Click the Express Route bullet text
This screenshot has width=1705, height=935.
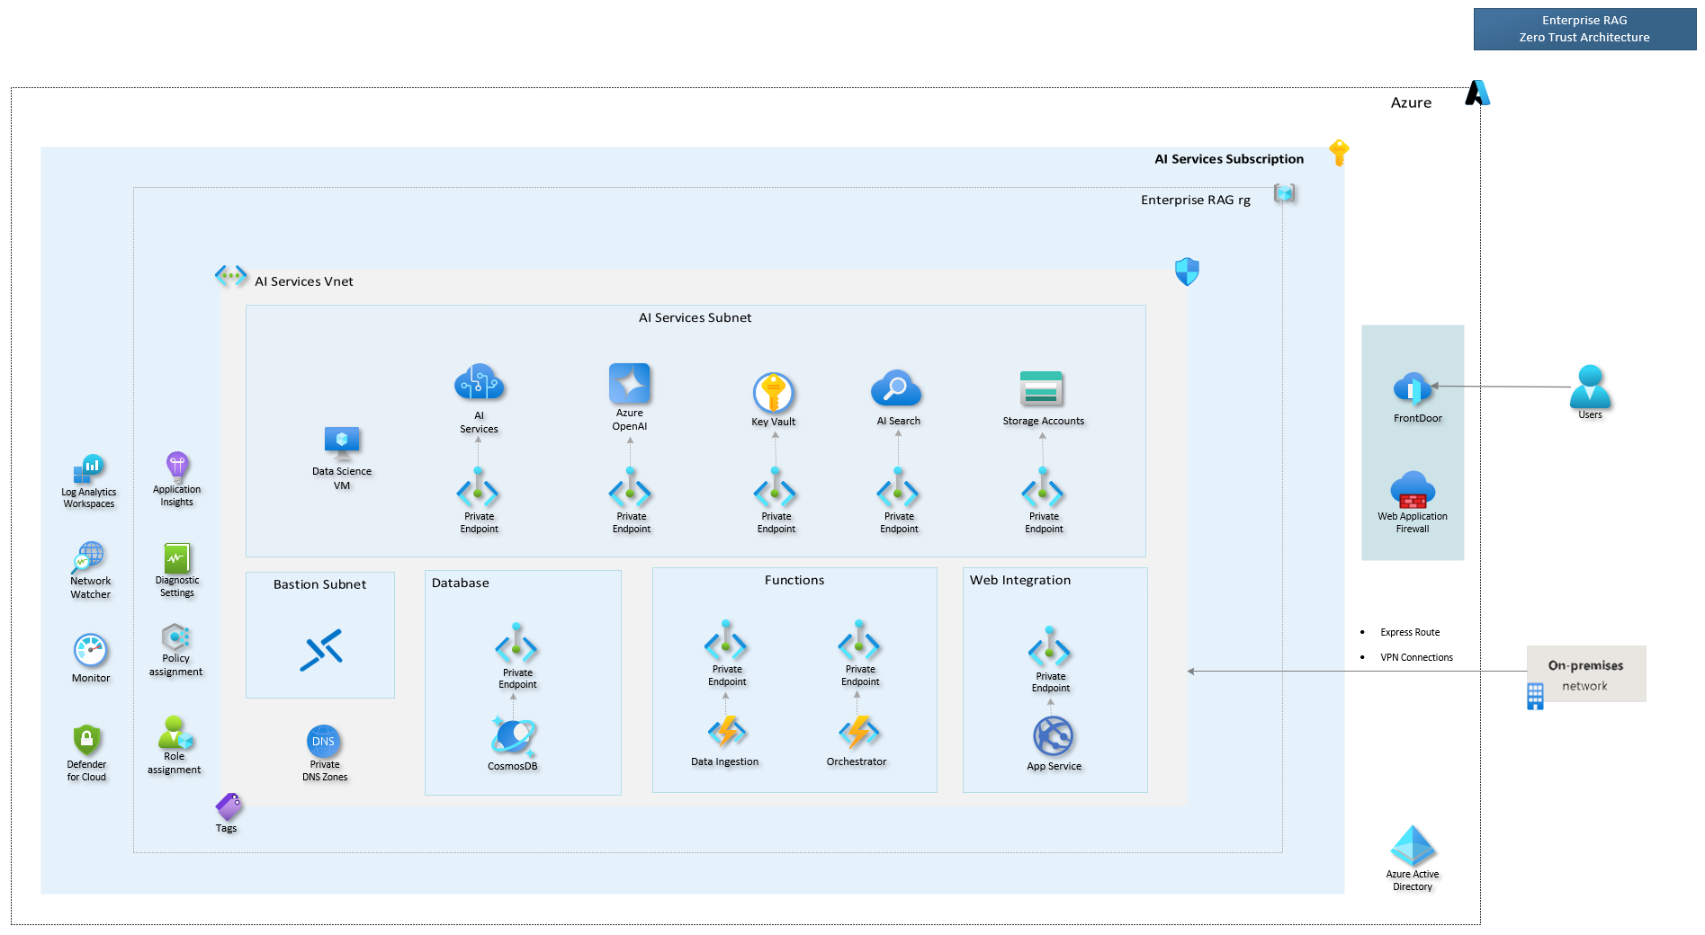1410,632
